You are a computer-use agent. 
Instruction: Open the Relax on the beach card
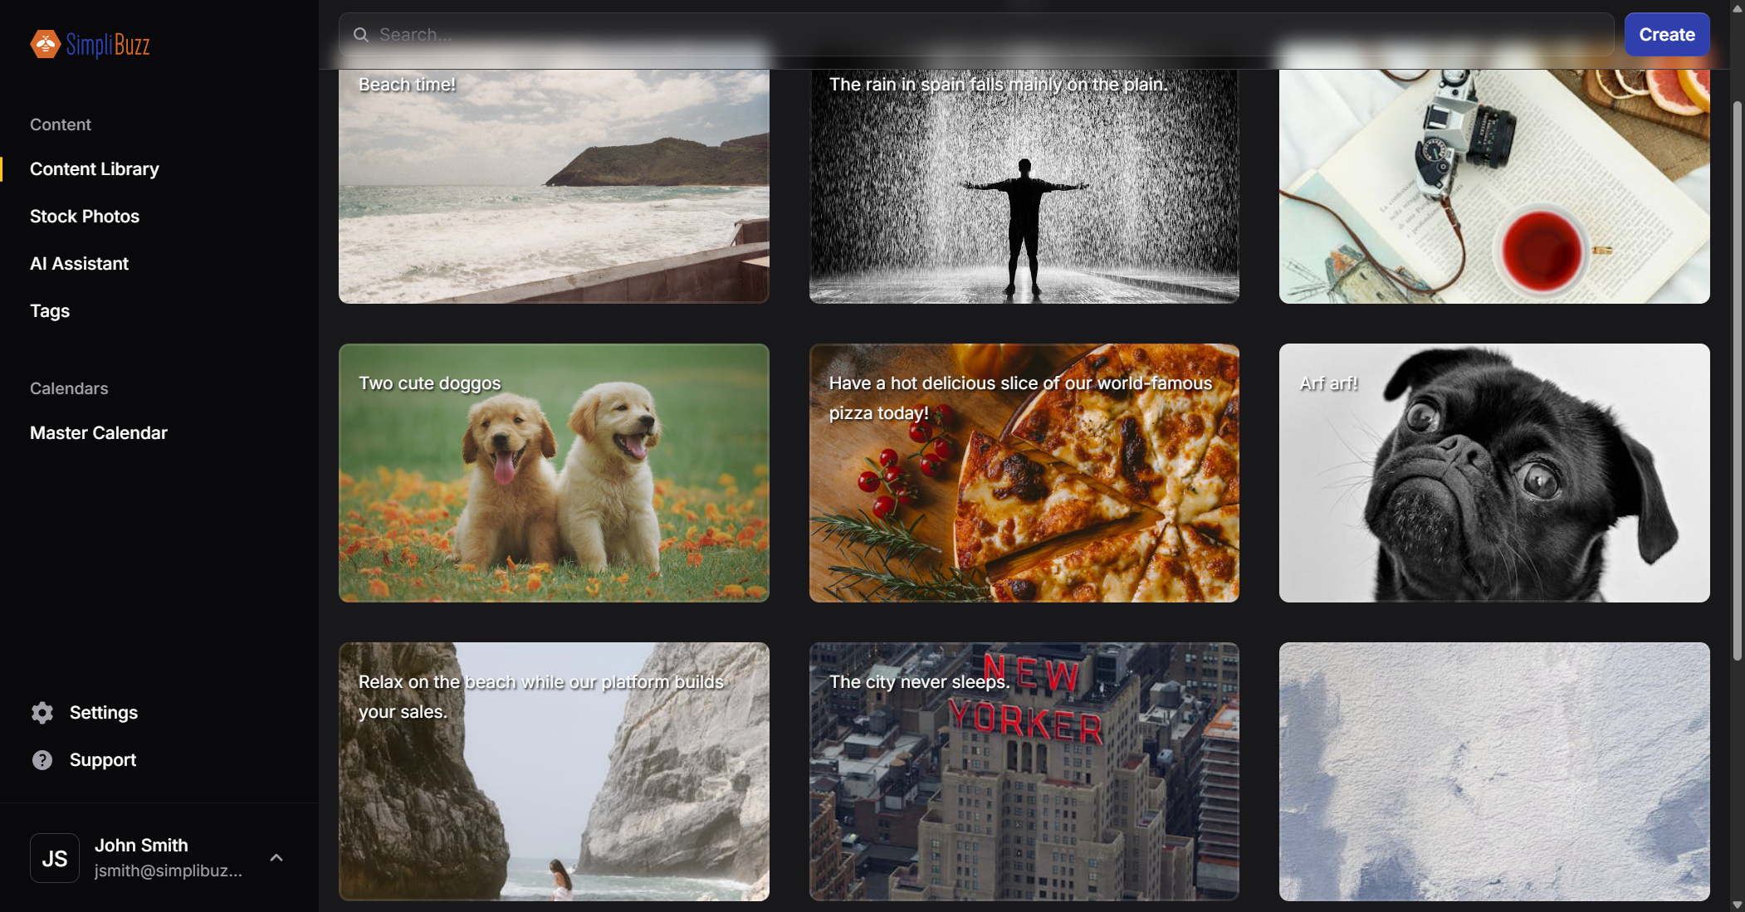pyautogui.click(x=554, y=772)
